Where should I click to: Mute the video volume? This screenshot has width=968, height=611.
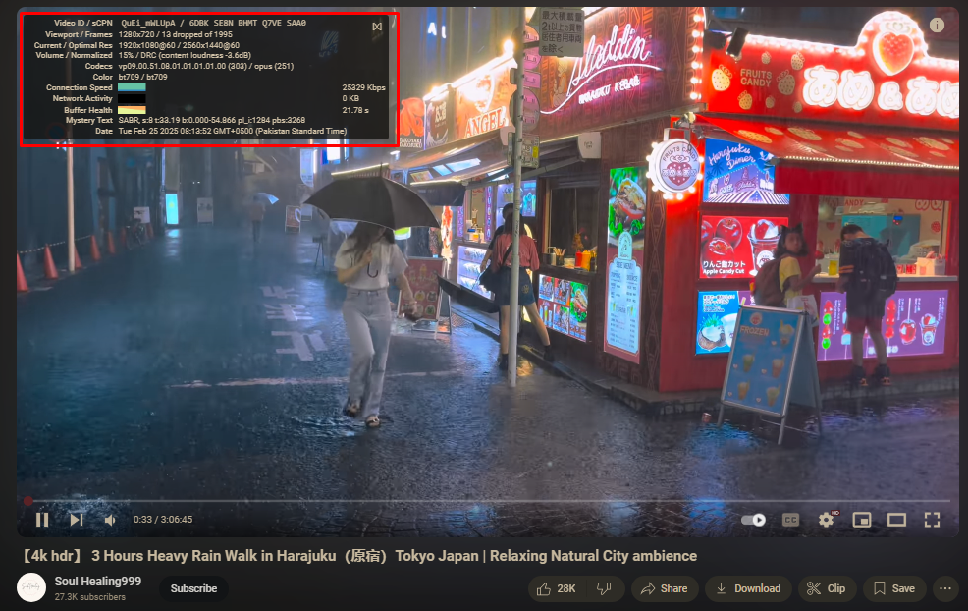click(x=110, y=521)
